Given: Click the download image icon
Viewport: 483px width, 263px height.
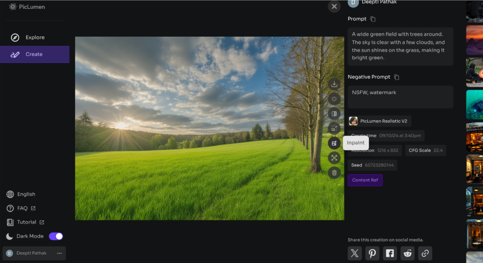Looking at the screenshot, I should click(x=334, y=84).
